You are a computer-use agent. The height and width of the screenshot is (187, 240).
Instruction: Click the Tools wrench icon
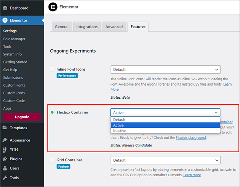click(5, 178)
